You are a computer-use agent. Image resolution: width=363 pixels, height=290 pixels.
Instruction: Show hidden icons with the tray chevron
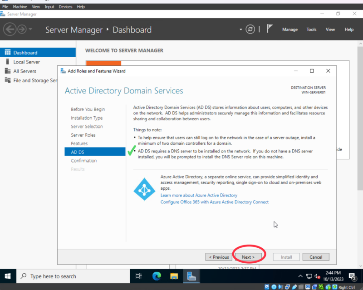tap(300, 276)
